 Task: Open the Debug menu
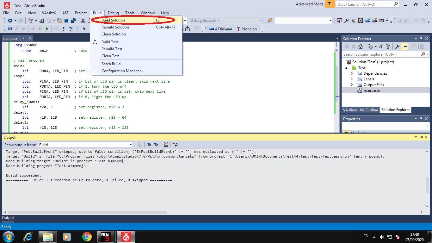point(113,13)
